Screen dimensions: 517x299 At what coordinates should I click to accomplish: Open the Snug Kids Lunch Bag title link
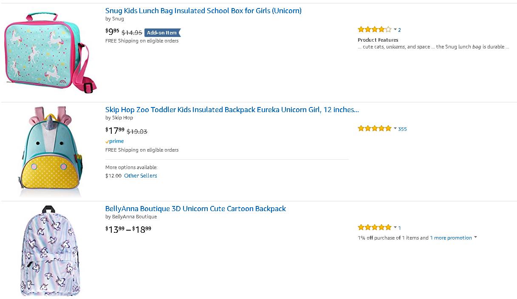[x=203, y=11]
